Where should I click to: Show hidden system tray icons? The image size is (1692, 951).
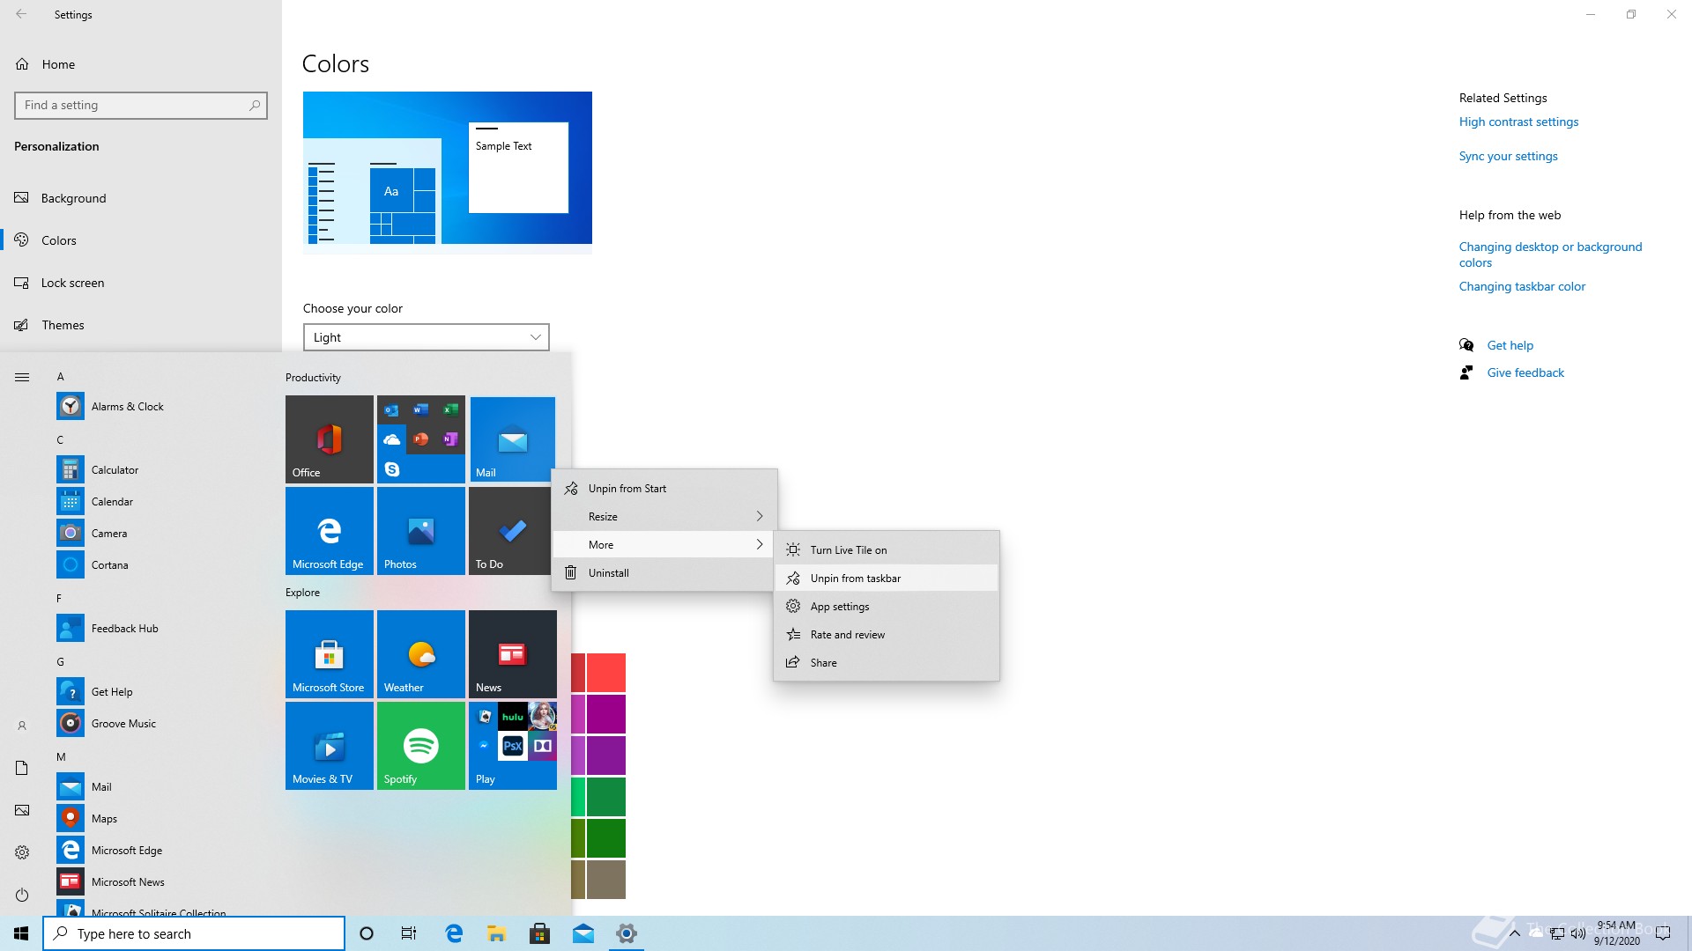coord(1514,933)
